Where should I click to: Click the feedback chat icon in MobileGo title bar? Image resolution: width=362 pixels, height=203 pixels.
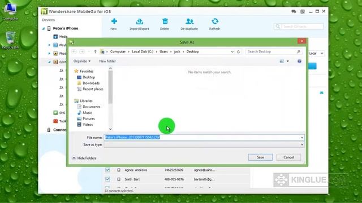[x=294, y=11]
